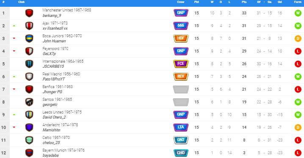The width and height of the screenshot is (304, 158).
Task: Open the REV crew badge
Action: pos(181,76)
